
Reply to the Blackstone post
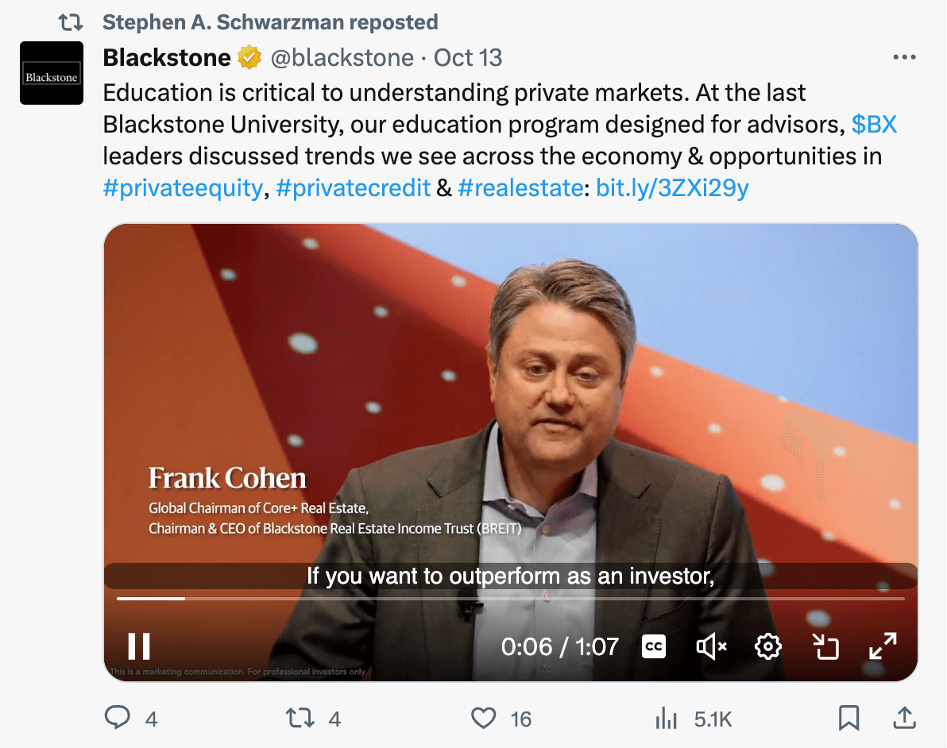point(118,719)
